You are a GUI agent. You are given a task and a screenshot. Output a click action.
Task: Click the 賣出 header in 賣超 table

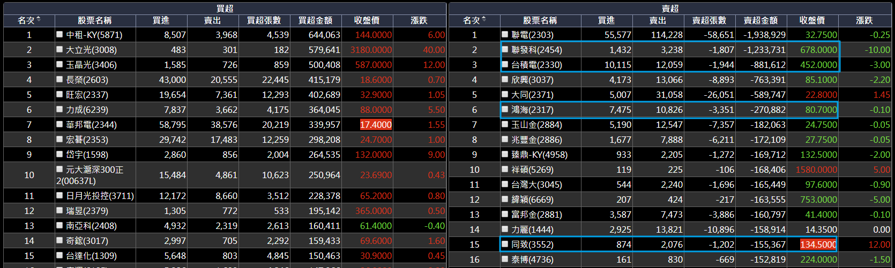coord(658,20)
